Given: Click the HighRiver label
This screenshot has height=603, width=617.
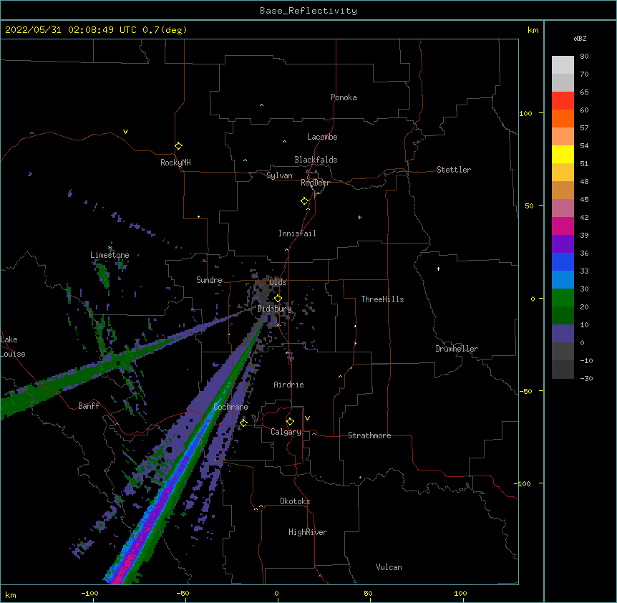Looking at the screenshot, I should (308, 532).
